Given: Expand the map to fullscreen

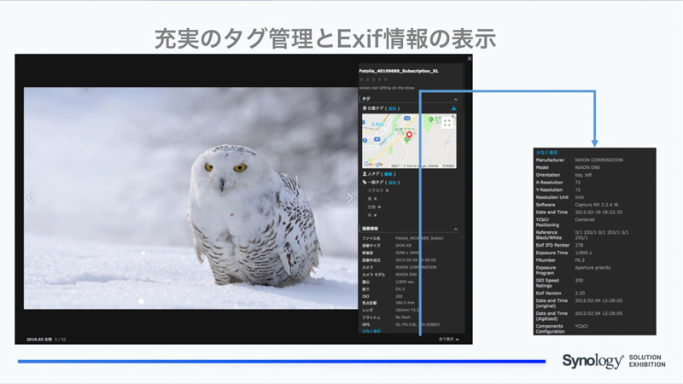Looking at the screenshot, I should (x=447, y=123).
